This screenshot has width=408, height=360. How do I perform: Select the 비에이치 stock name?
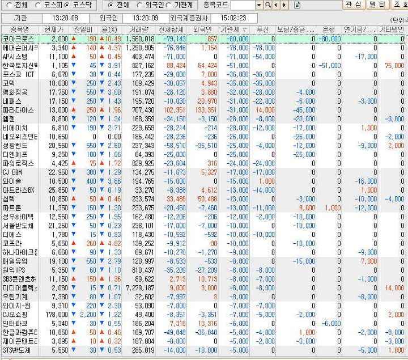15,128
